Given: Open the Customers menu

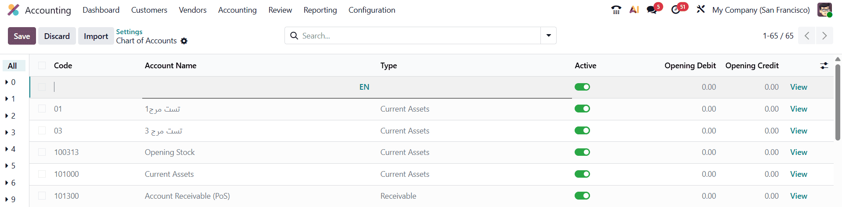Looking at the screenshot, I should coord(149,10).
